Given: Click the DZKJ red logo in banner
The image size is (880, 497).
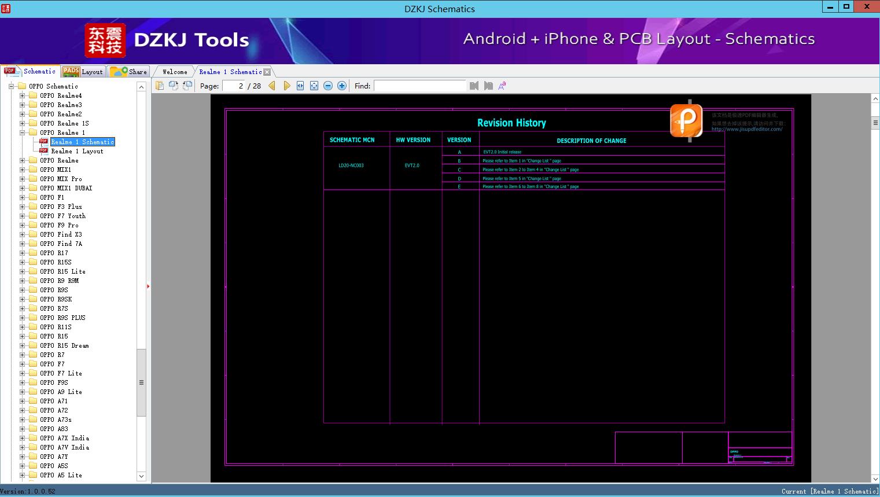Looking at the screenshot, I should (x=105, y=41).
